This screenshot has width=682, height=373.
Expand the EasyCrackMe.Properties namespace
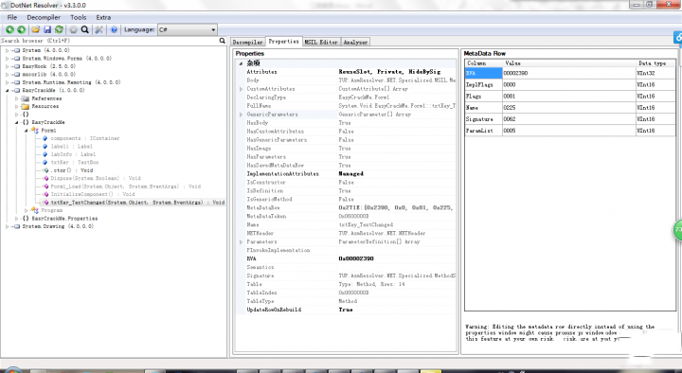(16, 219)
